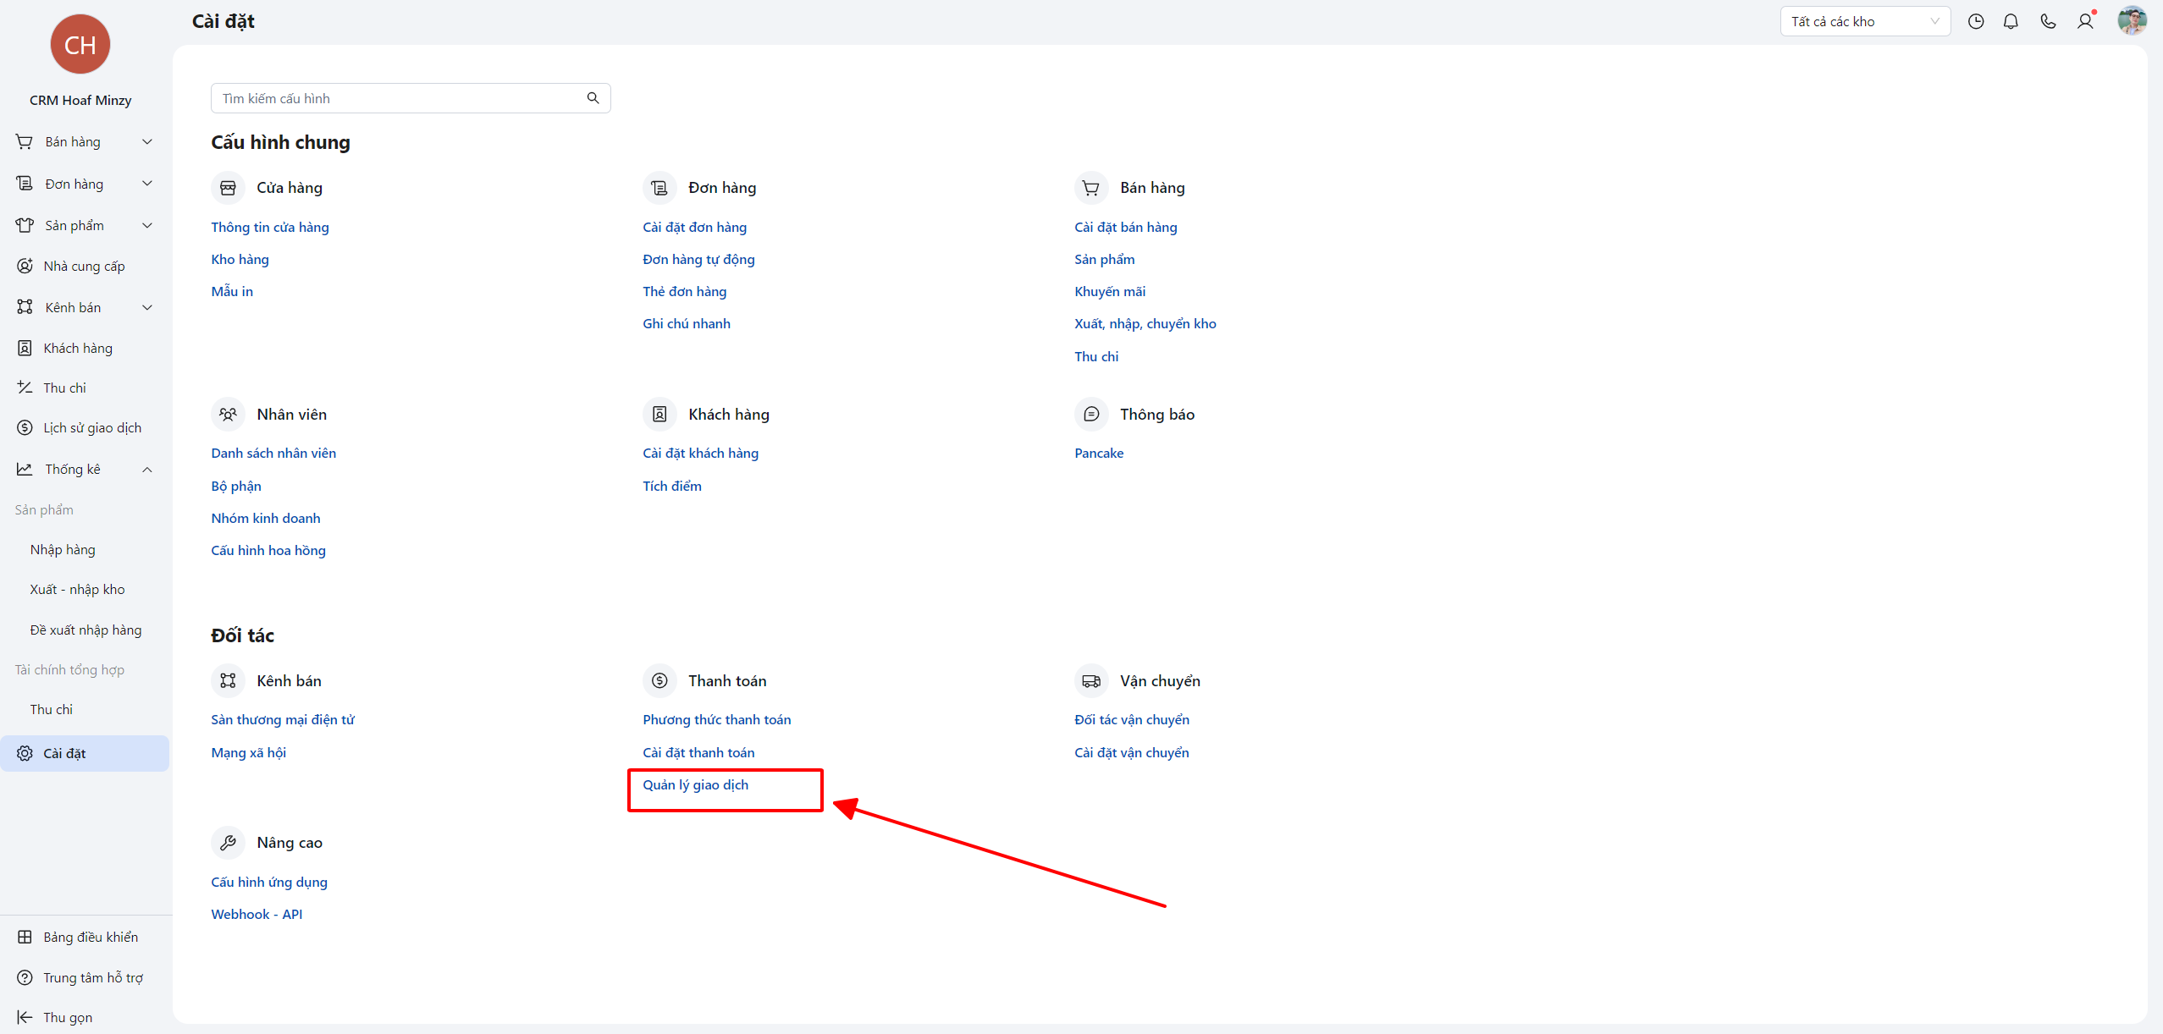Click the magnifier icon in search box
Screen dimensions: 2163x1034
593,98
